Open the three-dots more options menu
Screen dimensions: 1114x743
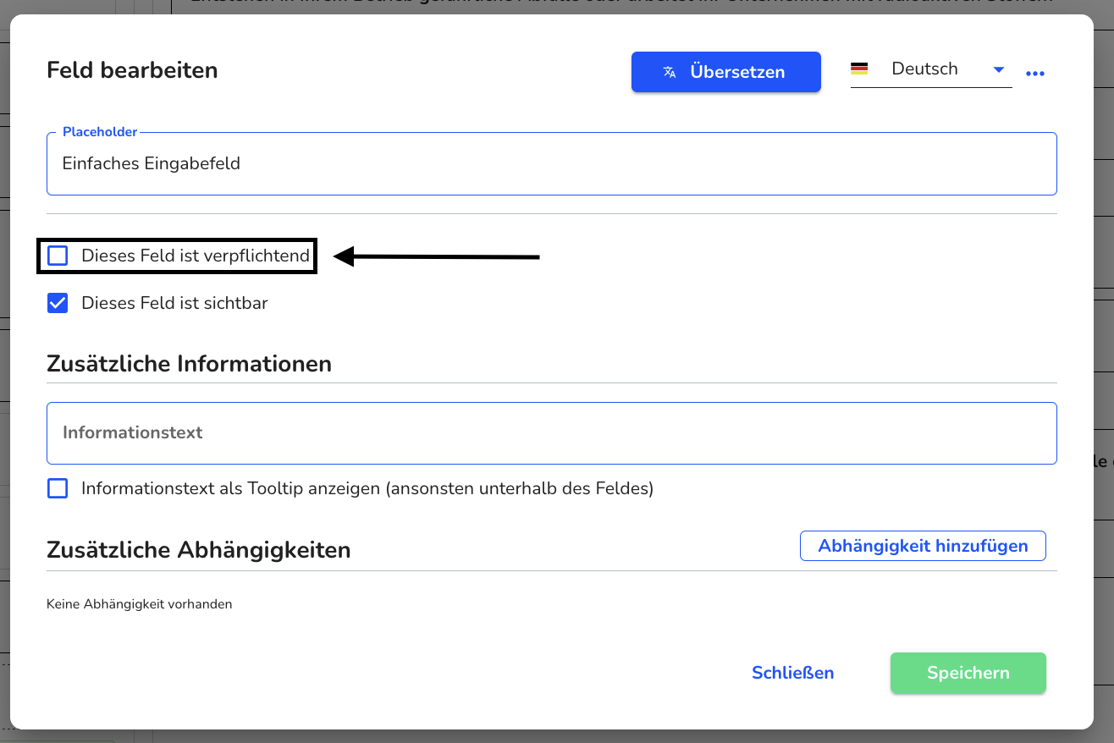(1034, 74)
